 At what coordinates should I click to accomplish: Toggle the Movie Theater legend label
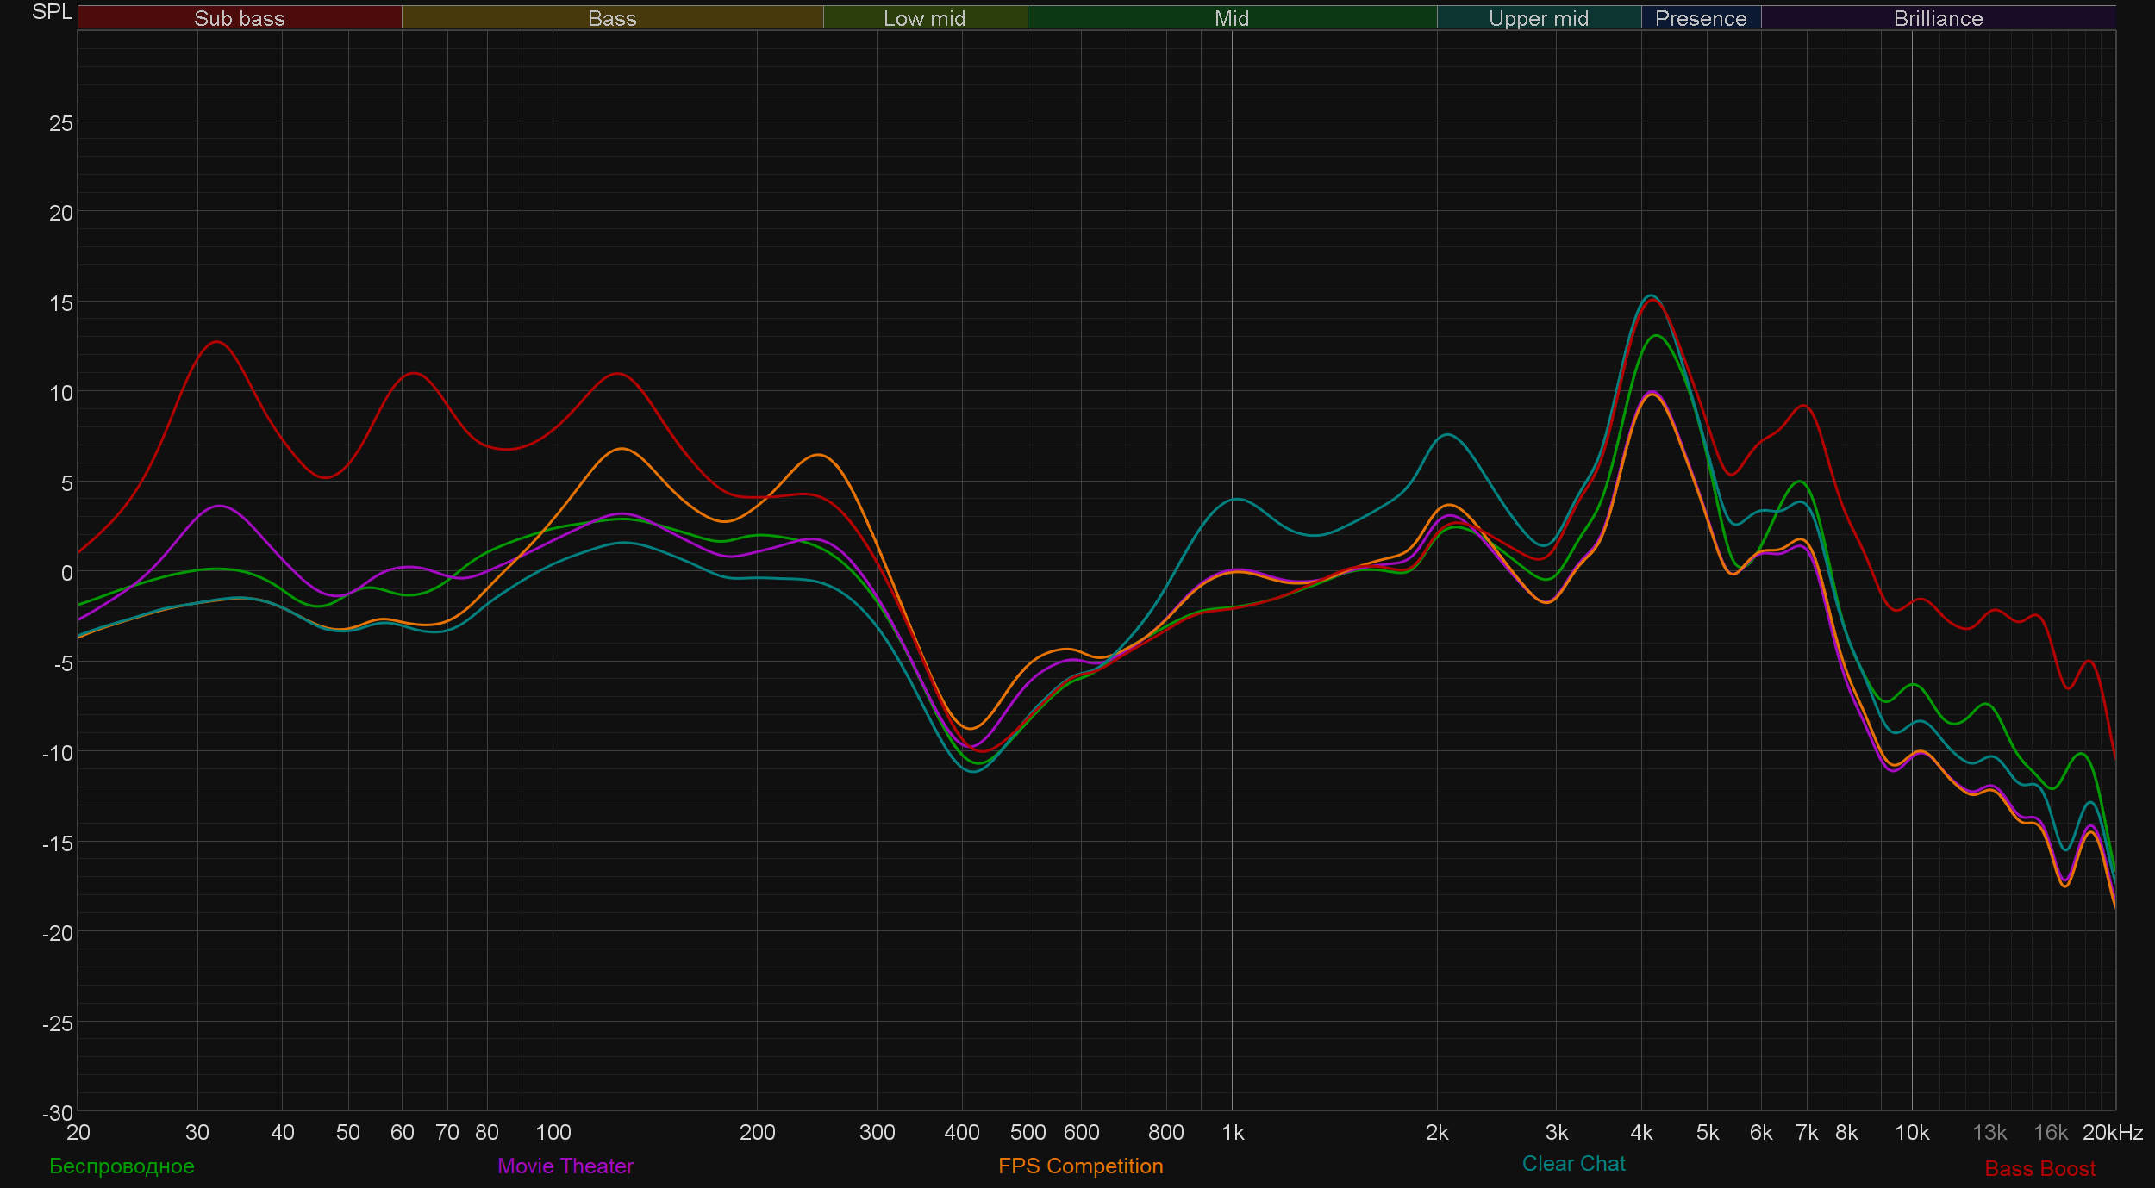pyautogui.click(x=565, y=1166)
